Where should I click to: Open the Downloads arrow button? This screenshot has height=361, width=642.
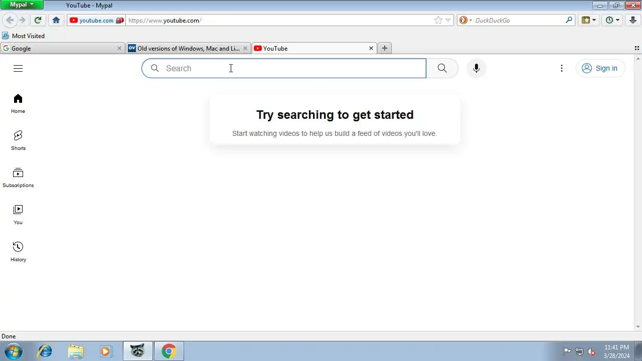pyautogui.click(x=633, y=20)
